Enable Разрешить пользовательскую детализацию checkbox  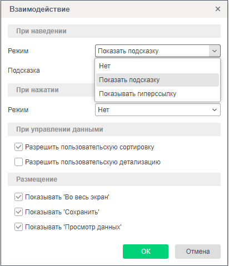point(18,162)
